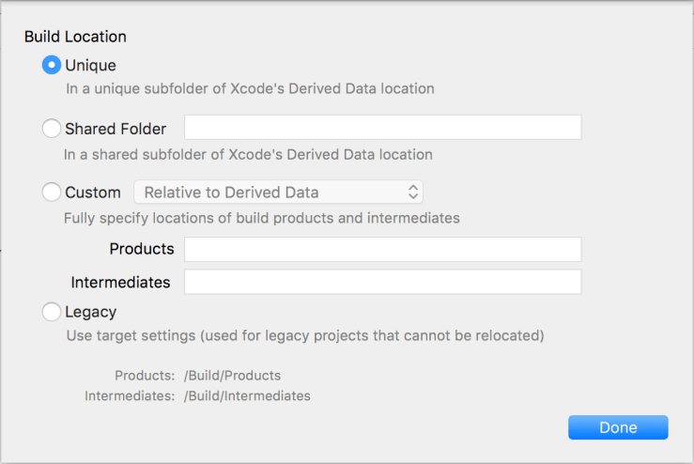Click the /Build/Products path text
This screenshot has width=694, height=464.
232,376
